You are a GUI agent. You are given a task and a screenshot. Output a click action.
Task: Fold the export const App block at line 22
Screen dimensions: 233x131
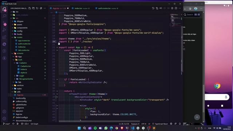[x=57, y=48]
